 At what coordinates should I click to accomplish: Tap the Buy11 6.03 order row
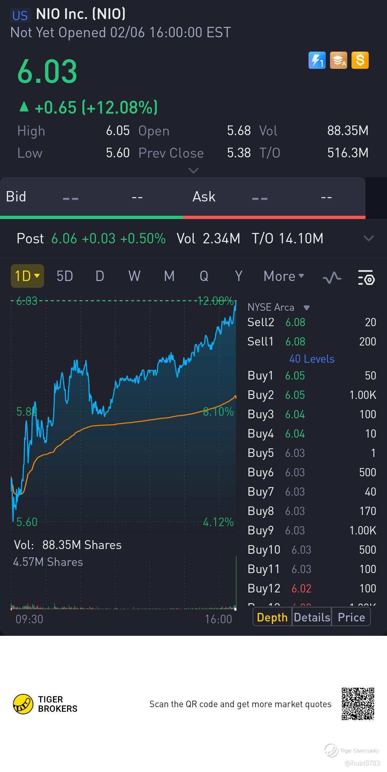click(x=312, y=569)
